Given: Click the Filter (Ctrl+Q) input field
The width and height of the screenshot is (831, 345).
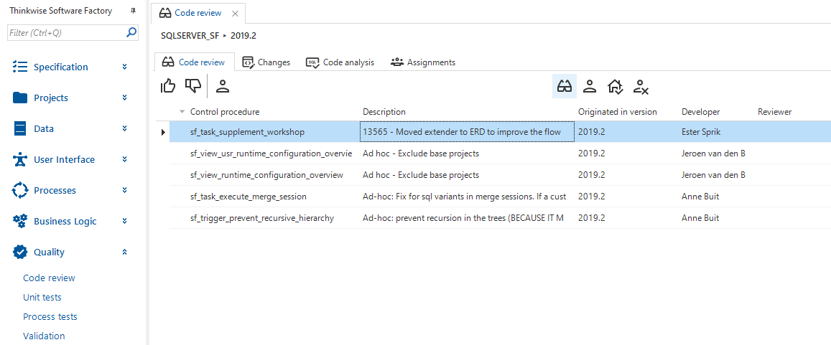Looking at the screenshot, I should coord(65,33).
